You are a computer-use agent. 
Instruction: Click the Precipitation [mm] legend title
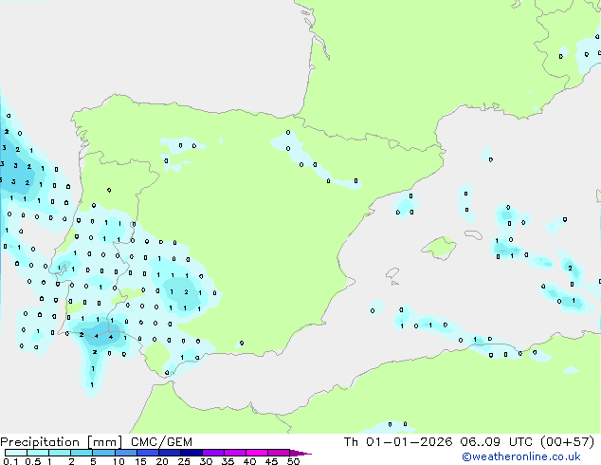click(59, 441)
